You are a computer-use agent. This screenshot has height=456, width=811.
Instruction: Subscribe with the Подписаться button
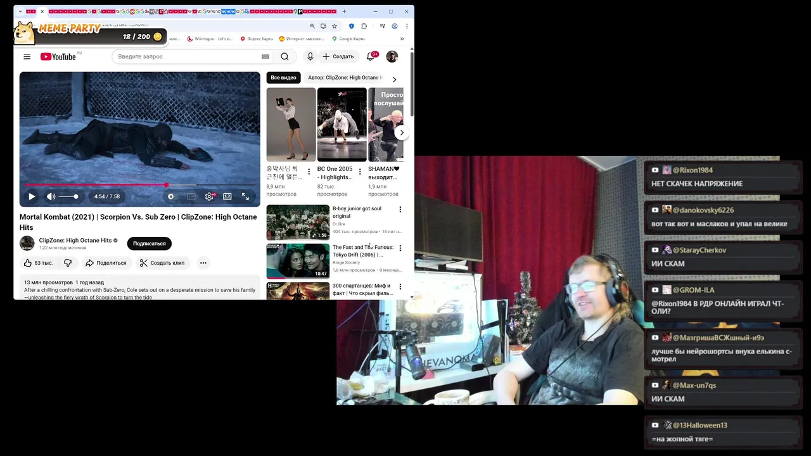(x=150, y=243)
